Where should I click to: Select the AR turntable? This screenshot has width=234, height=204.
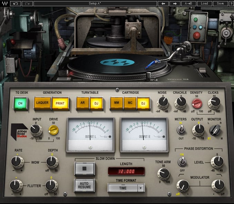click(83, 103)
